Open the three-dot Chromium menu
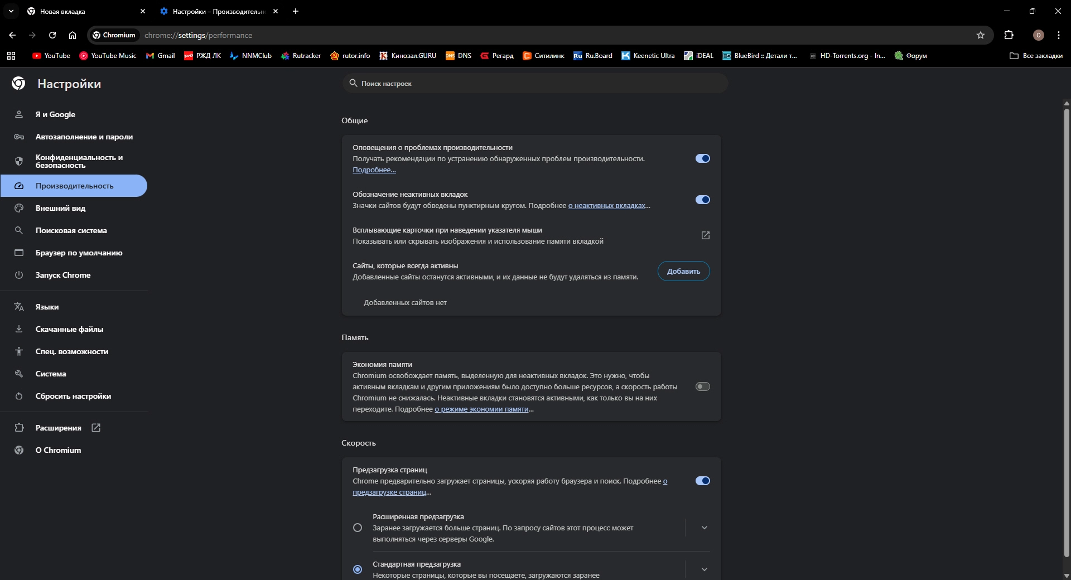Screen dimensions: 1071x580 1059,35
